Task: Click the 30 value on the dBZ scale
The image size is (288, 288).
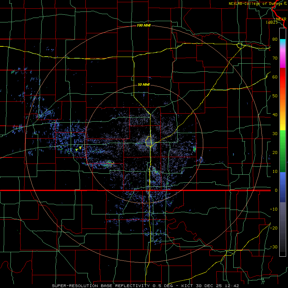Action: pos(275,133)
